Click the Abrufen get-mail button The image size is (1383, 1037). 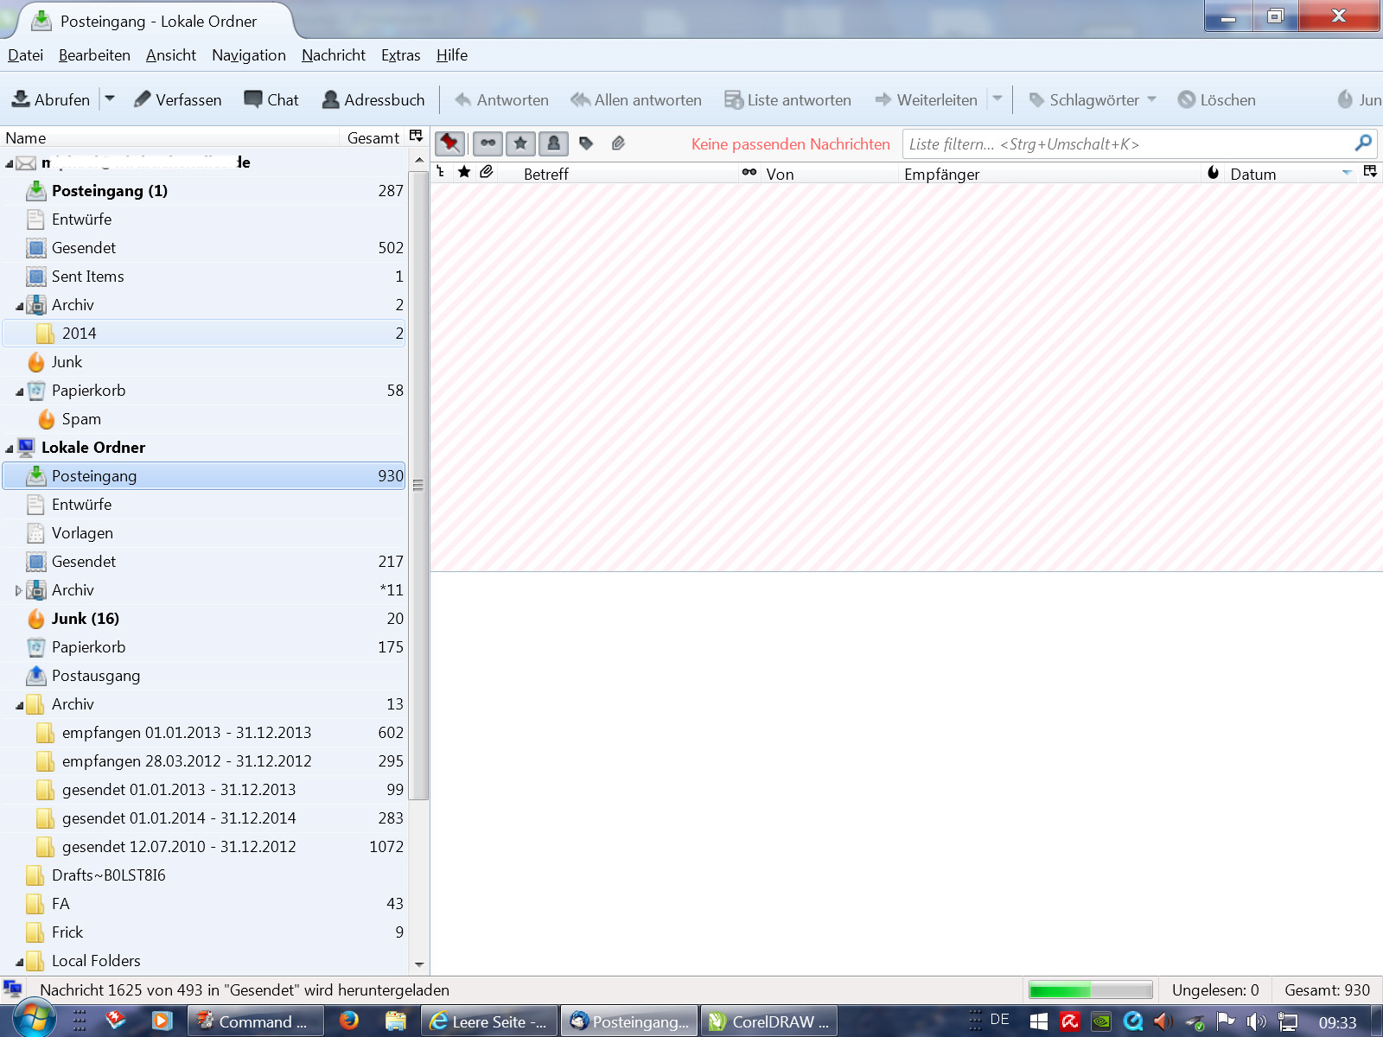click(x=51, y=100)
